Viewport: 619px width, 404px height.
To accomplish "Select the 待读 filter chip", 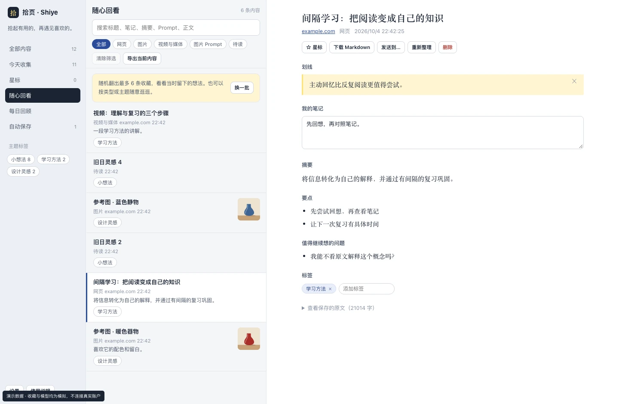I will (238, 44).
